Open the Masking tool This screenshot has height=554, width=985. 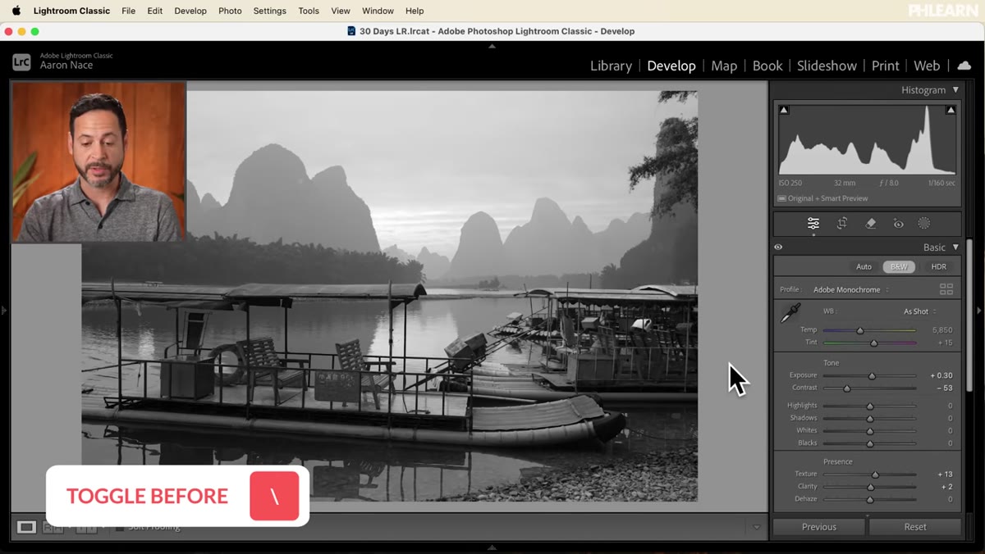(x=923, y=223)
